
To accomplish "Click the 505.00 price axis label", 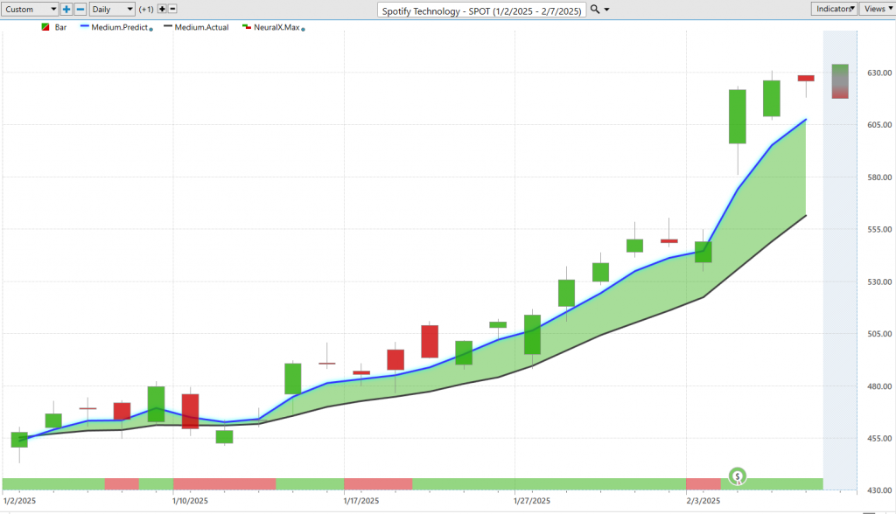I will click(879, 334).
